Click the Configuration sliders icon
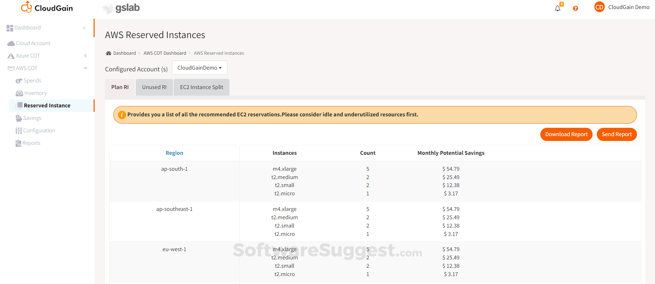 click(x=18, y=131)
